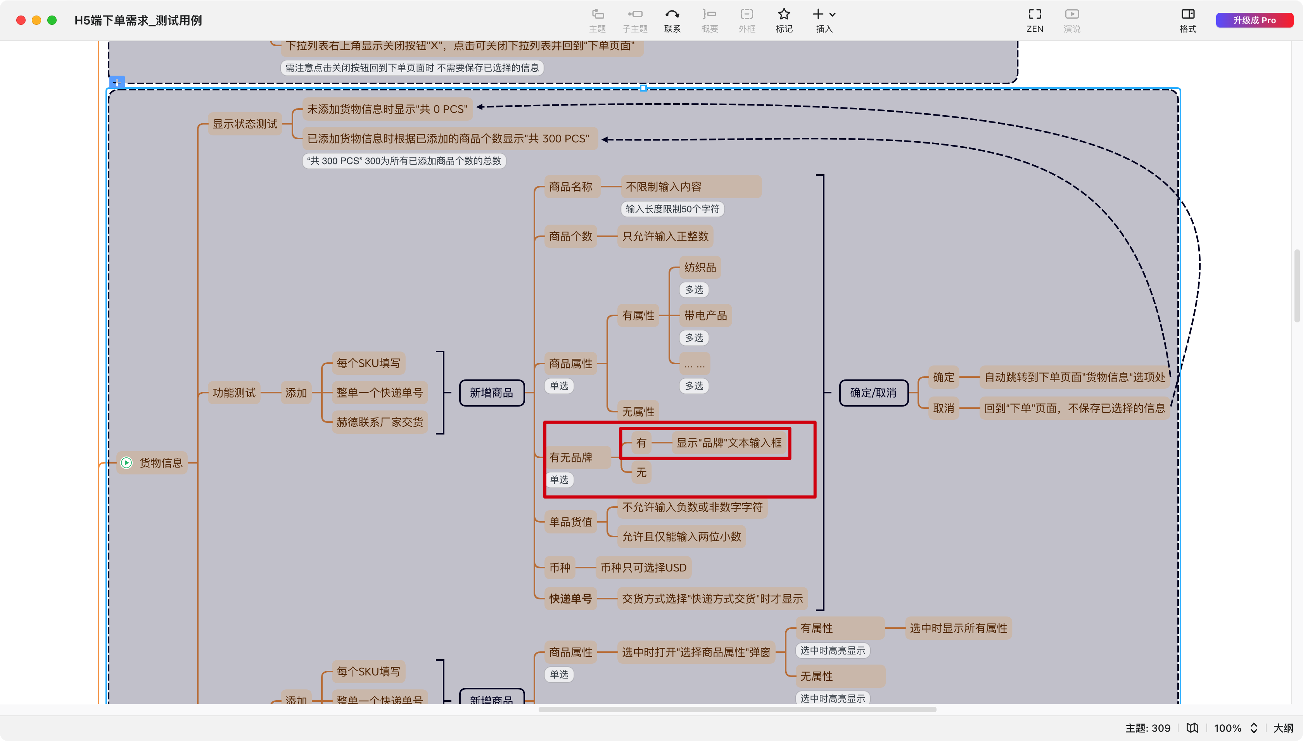
Task: Click the vertical scrollbar thumb on right
Action: click(x=1297, y=285)
